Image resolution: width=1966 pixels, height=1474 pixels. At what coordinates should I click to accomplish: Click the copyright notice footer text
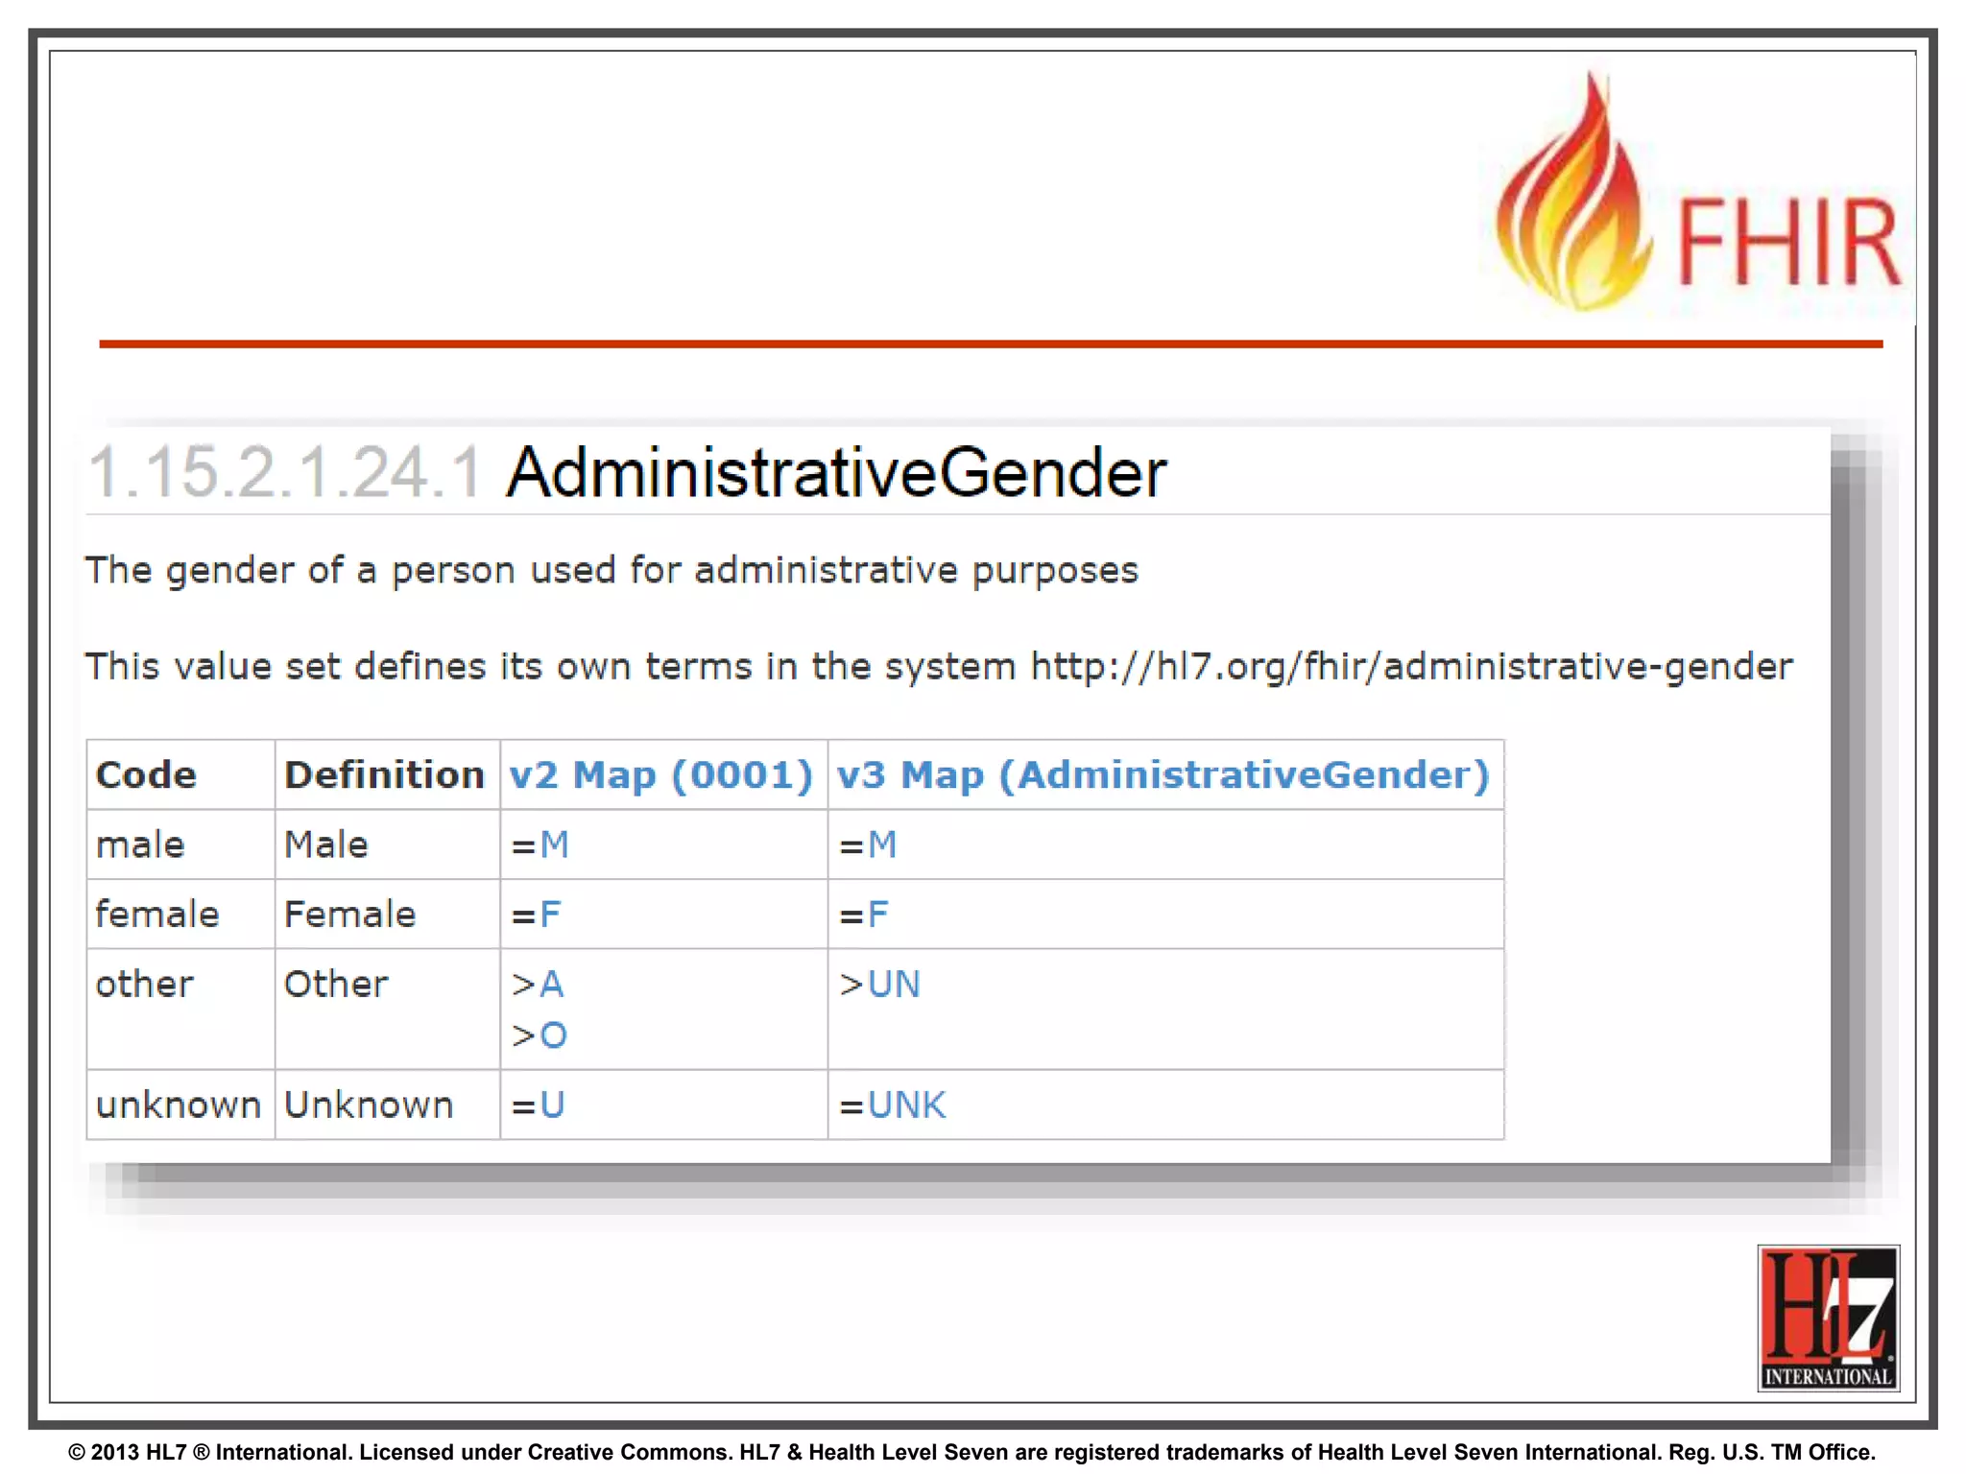tap(971, 1452)
